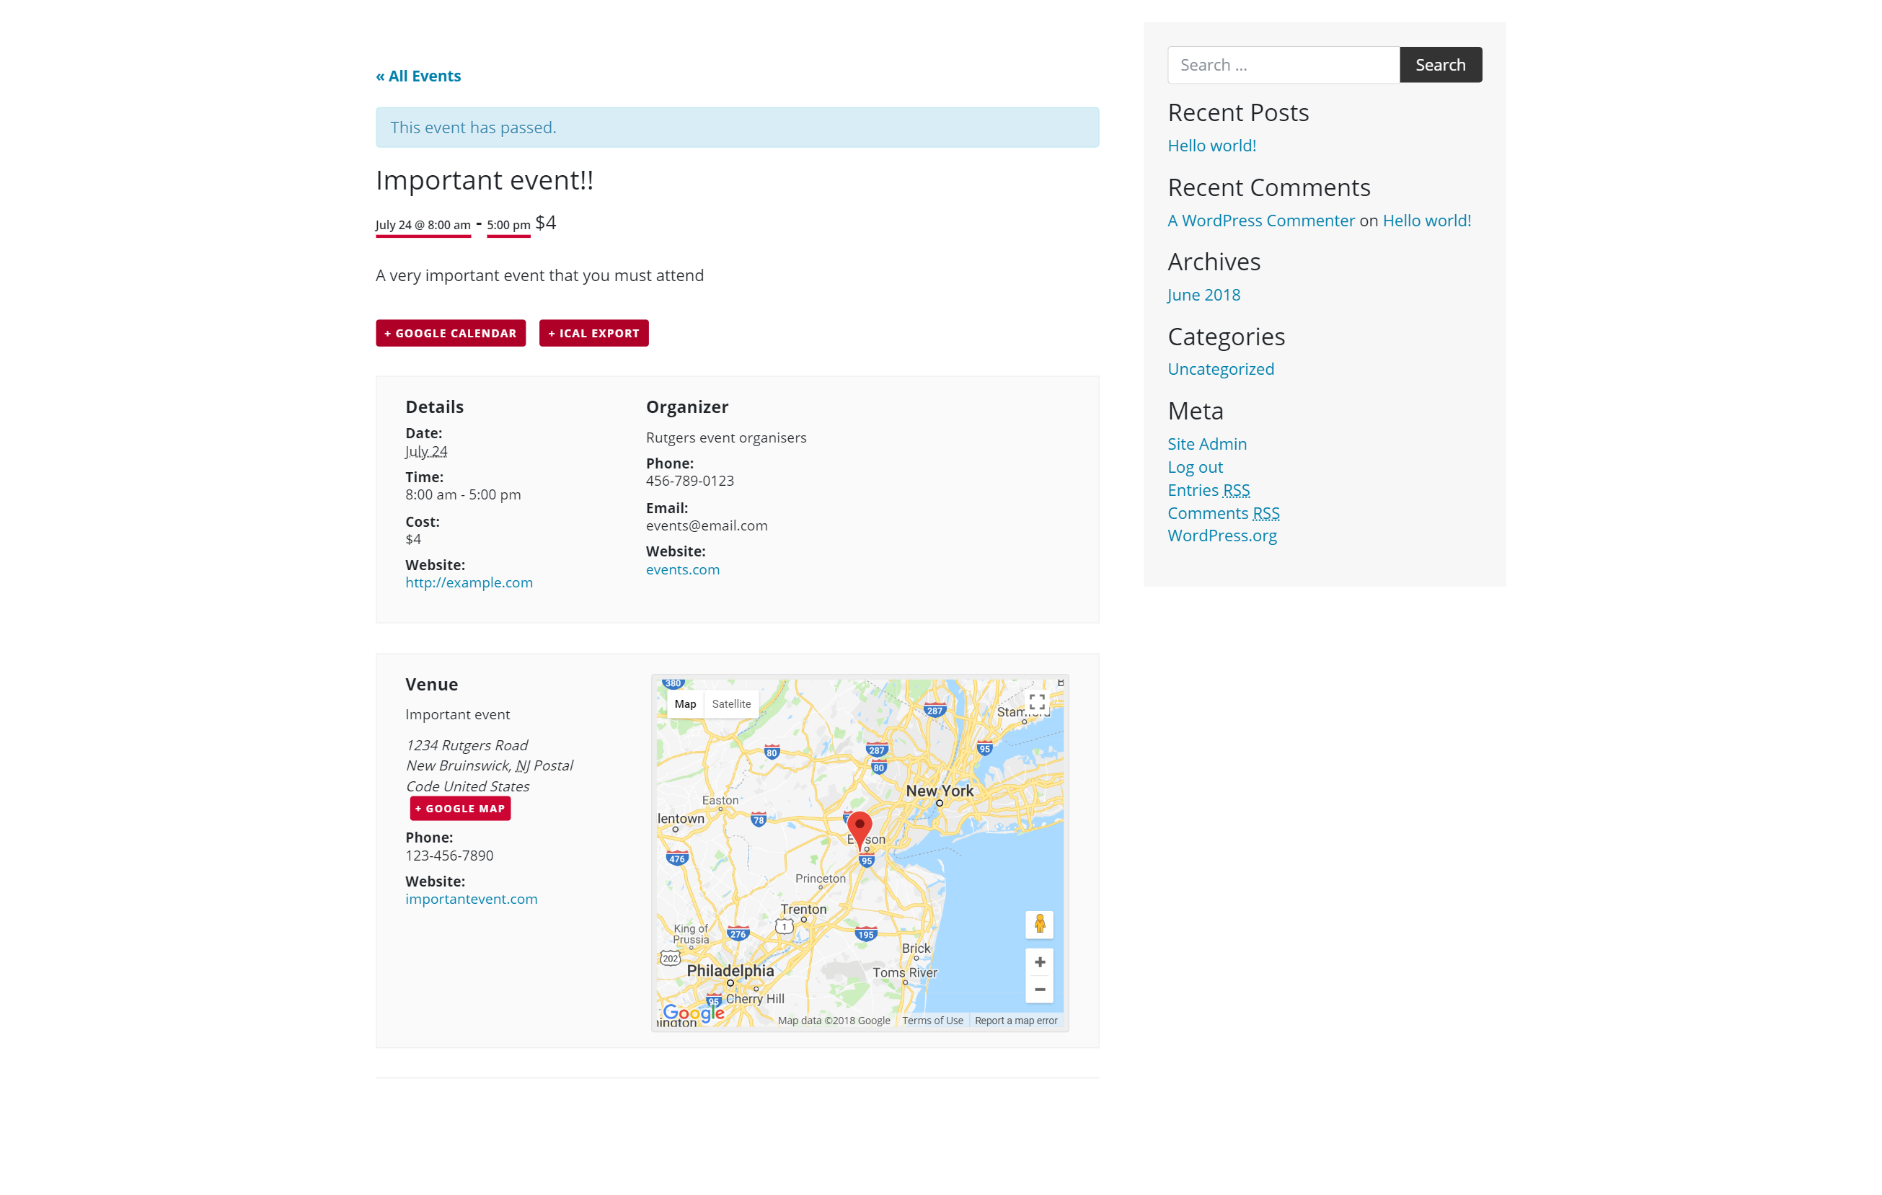Switch map to Satellite view

coord(730,703)
